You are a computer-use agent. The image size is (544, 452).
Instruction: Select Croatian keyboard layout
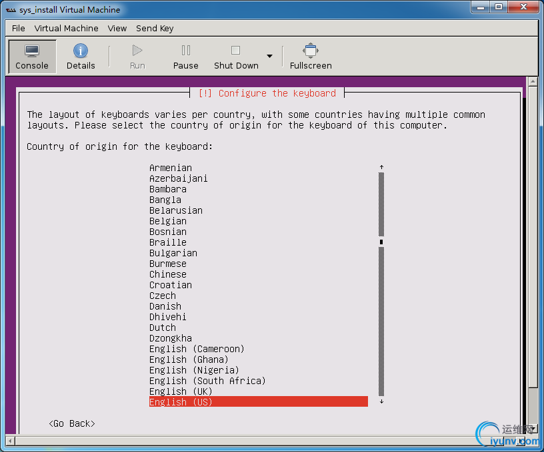(x=171, y=285)
